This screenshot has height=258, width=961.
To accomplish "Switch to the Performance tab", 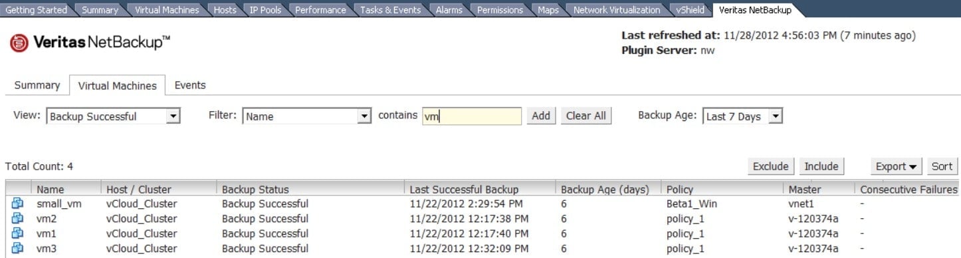I will coord(320,10).
